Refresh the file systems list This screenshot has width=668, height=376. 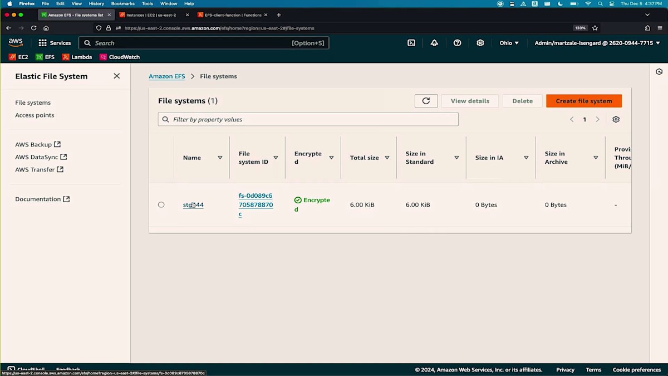[426, 101]
